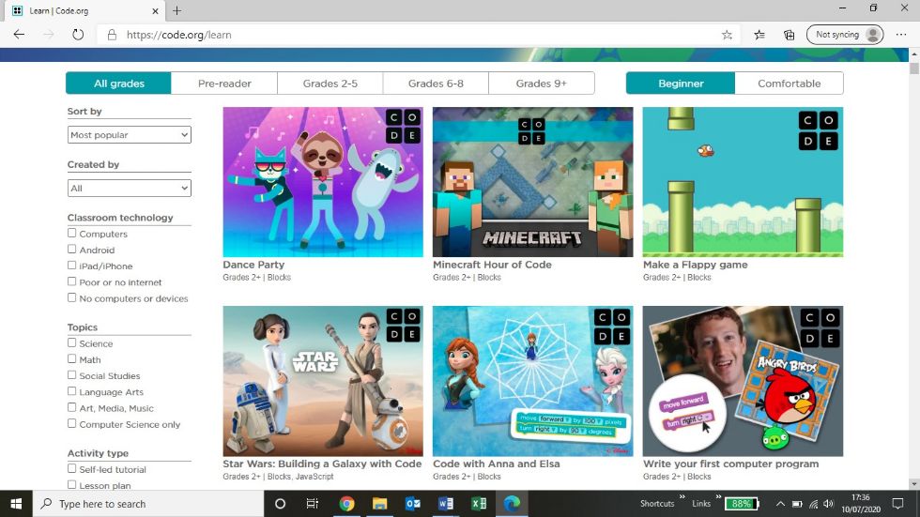Launch Google Chrome from taskbar
Image resolution: width=920 pixels, height=517 pixels.
tap(346, 504)
